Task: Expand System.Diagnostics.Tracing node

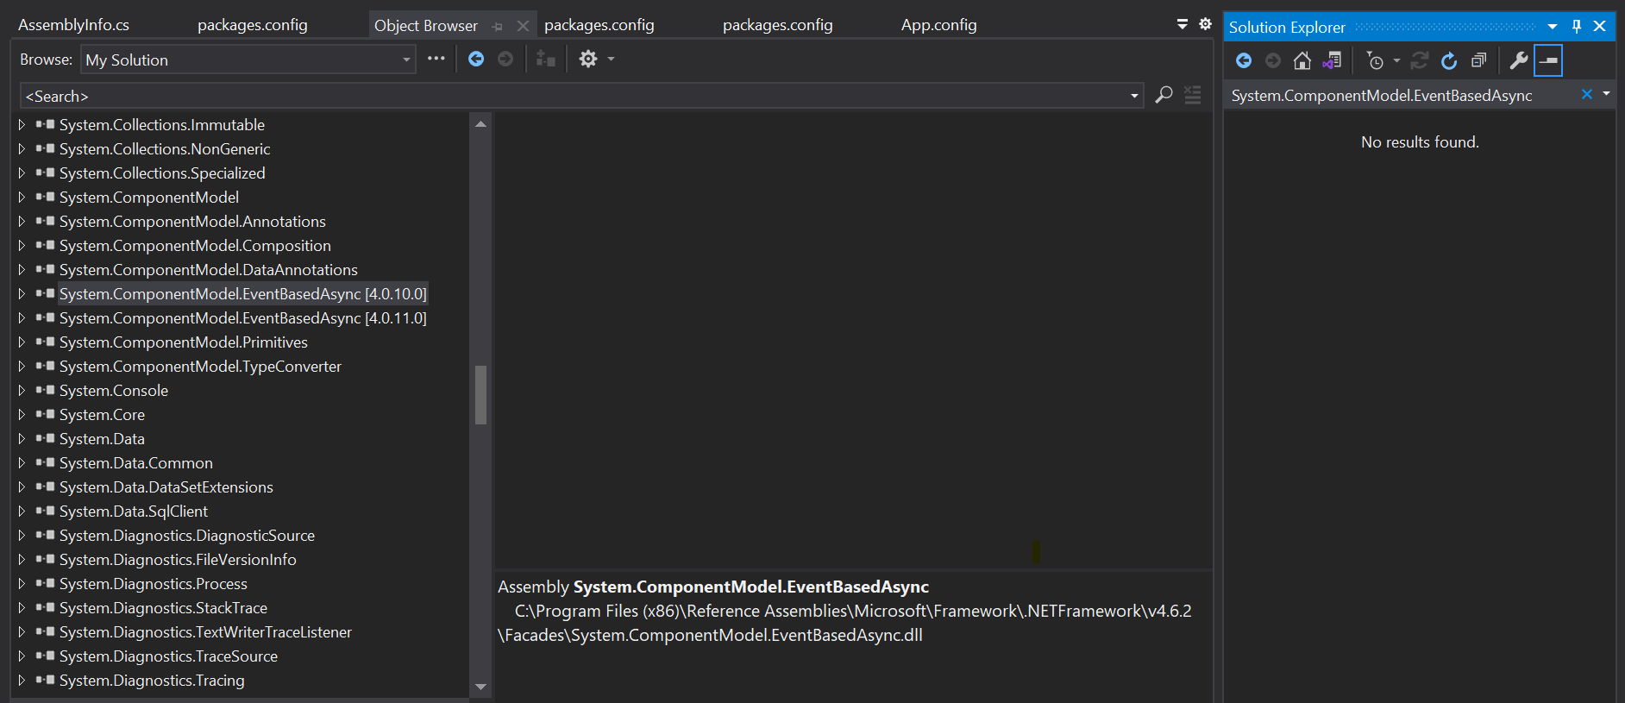Action: 22,681
